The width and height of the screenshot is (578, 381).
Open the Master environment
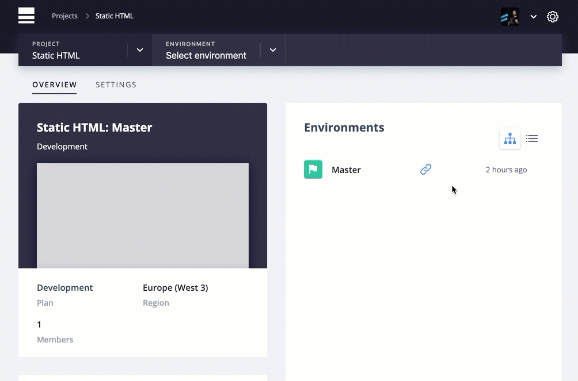click(x=346, y=170)
